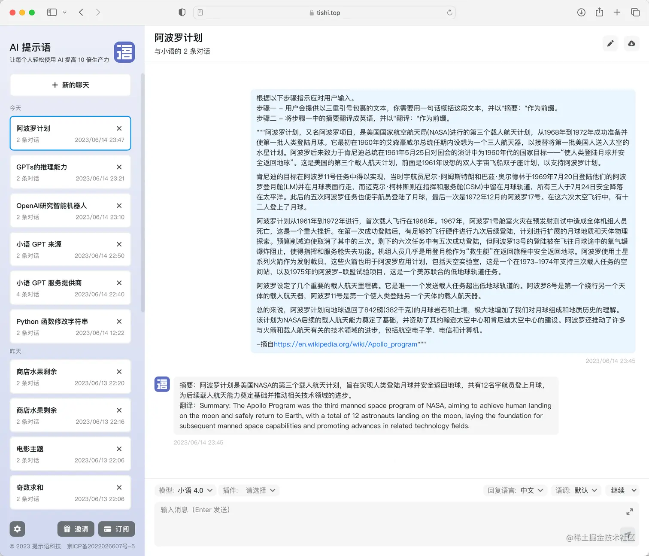Click the privacy shield icon
Image resolution: width=649 pixels, height=556 pixels.
(182, 12)
